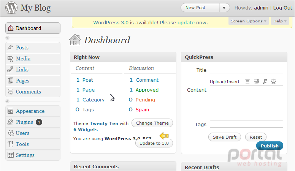
Task: Open the Dashboard menu item
Action: (33, 28)
